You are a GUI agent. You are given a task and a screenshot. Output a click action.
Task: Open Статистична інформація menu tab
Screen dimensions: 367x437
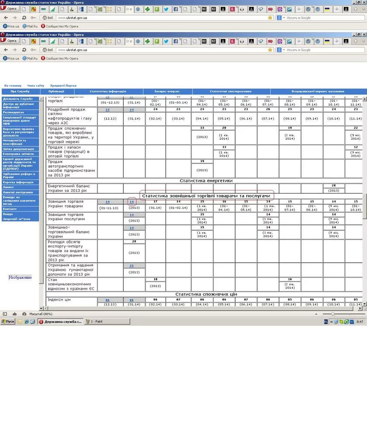click(108, 91)
